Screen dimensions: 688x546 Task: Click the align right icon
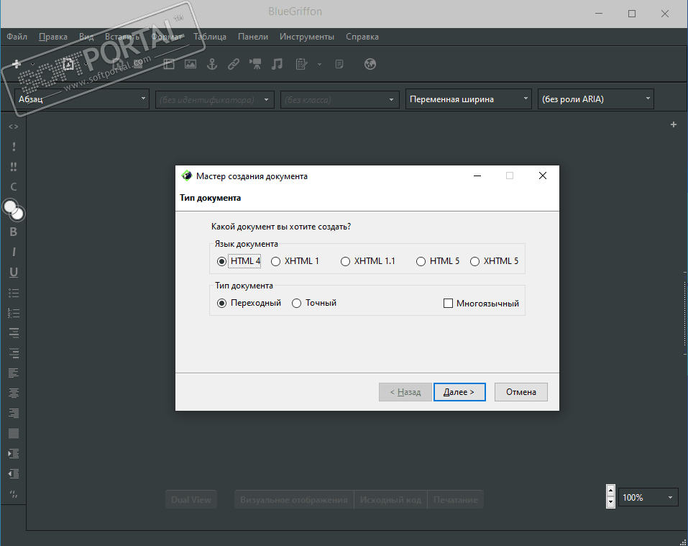pos(14,414)
